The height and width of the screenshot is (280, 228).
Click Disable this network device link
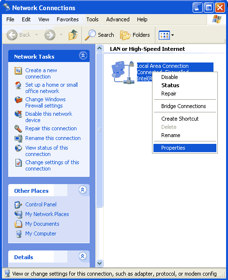[49, 117]
